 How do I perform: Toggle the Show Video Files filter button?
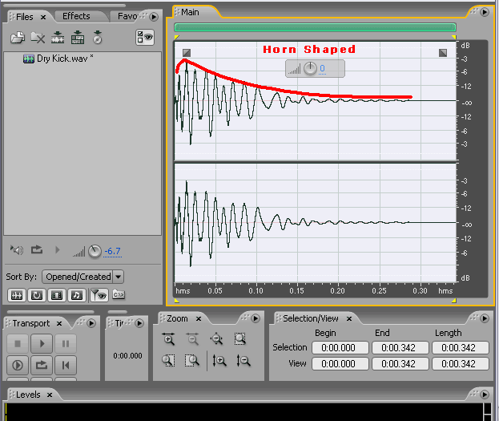pos(57,295)
